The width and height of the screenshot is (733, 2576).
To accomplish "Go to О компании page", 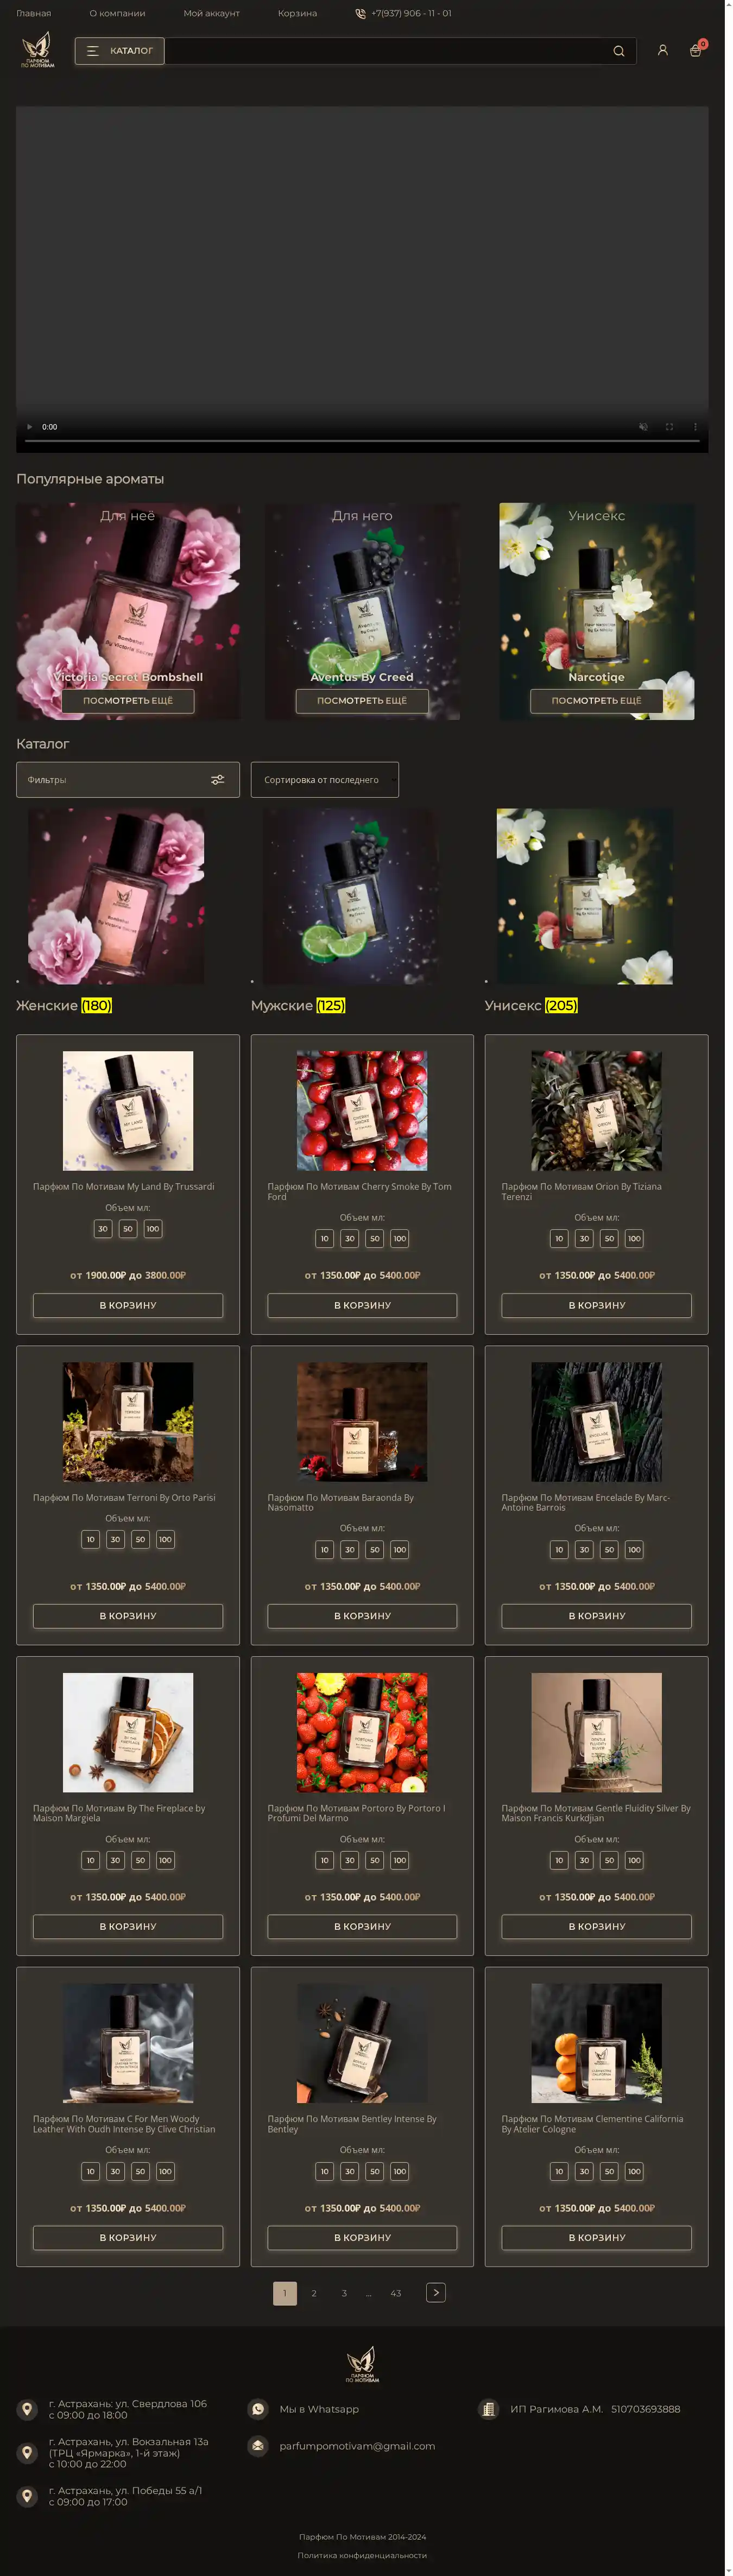I will point(117,13).
